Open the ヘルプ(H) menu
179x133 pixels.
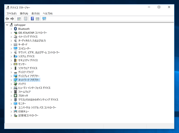[x=48, y=13]
